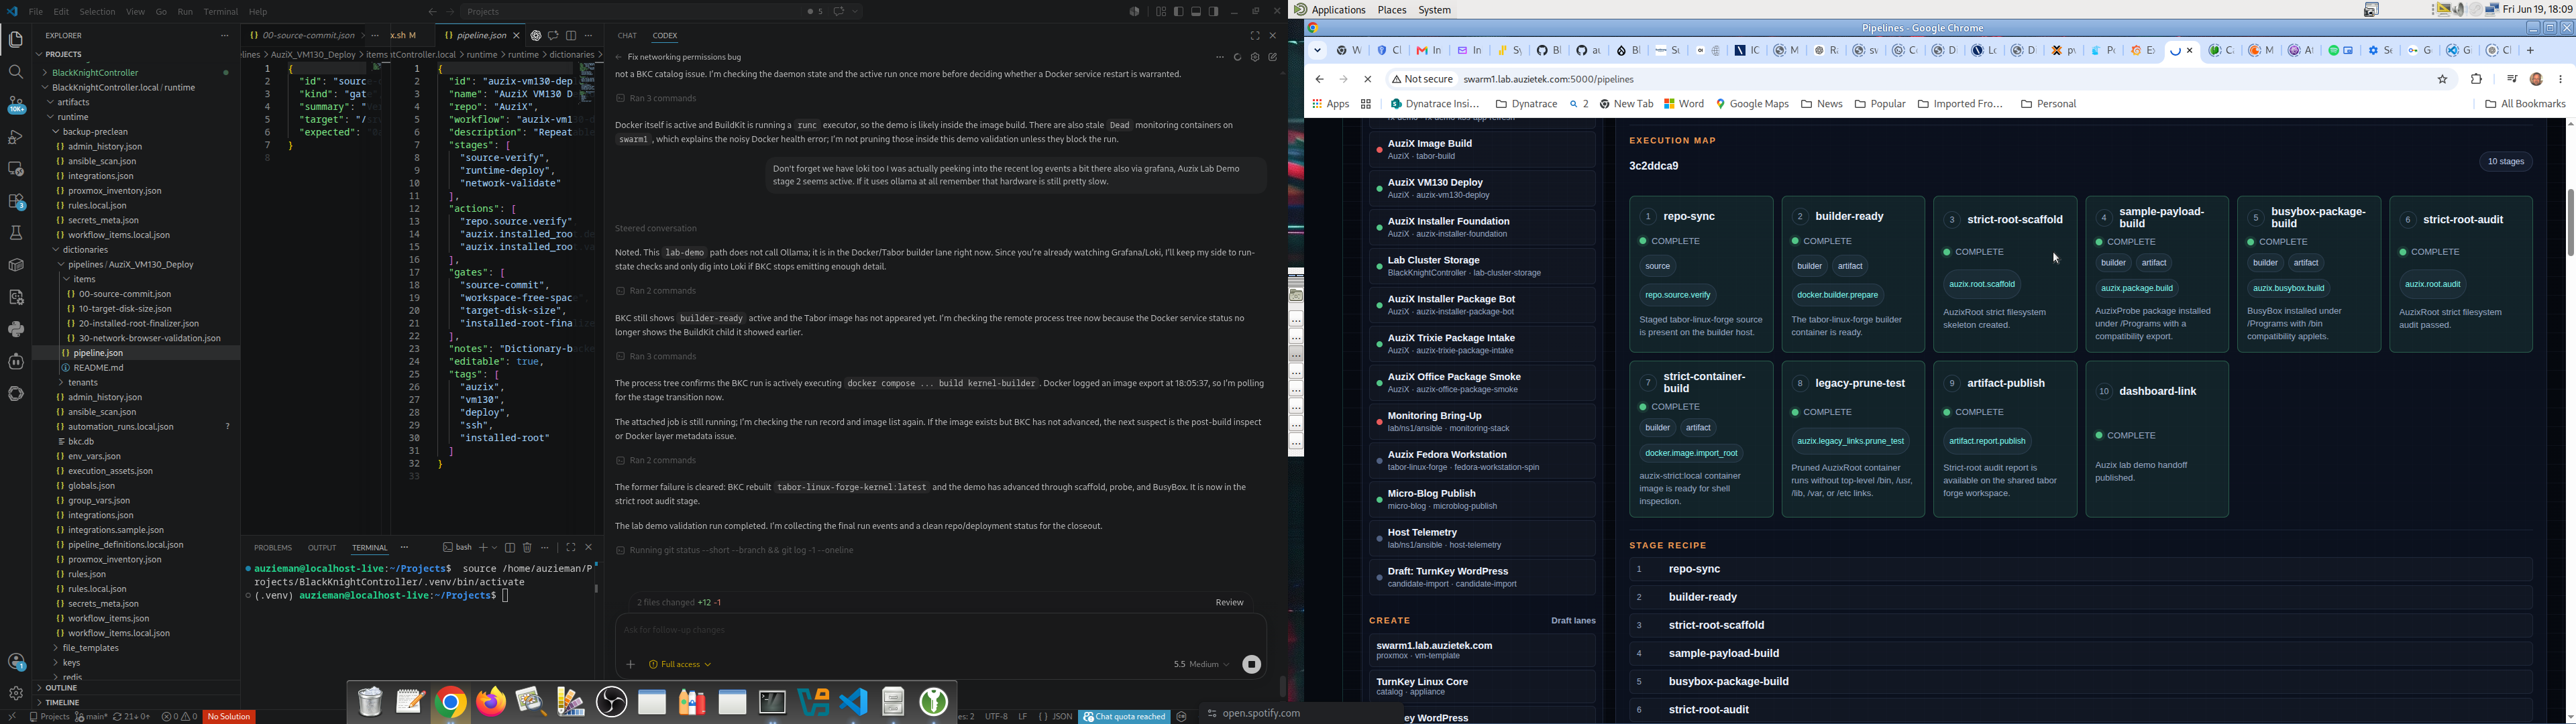Open pipeline.json in the explorer tree
2576x724 pixels.
136,353
